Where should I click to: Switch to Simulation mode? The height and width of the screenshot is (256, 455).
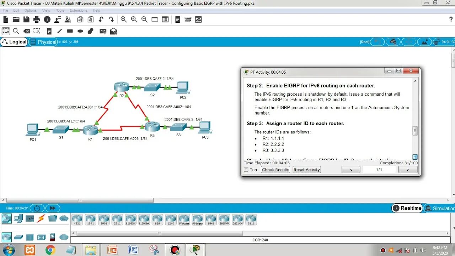[x=439, y=208]
